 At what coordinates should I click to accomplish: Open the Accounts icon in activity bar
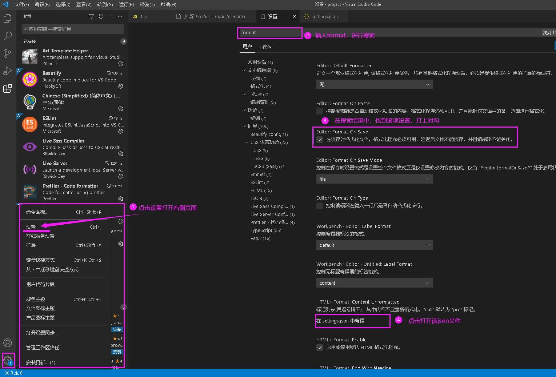[x=7, y=343]
